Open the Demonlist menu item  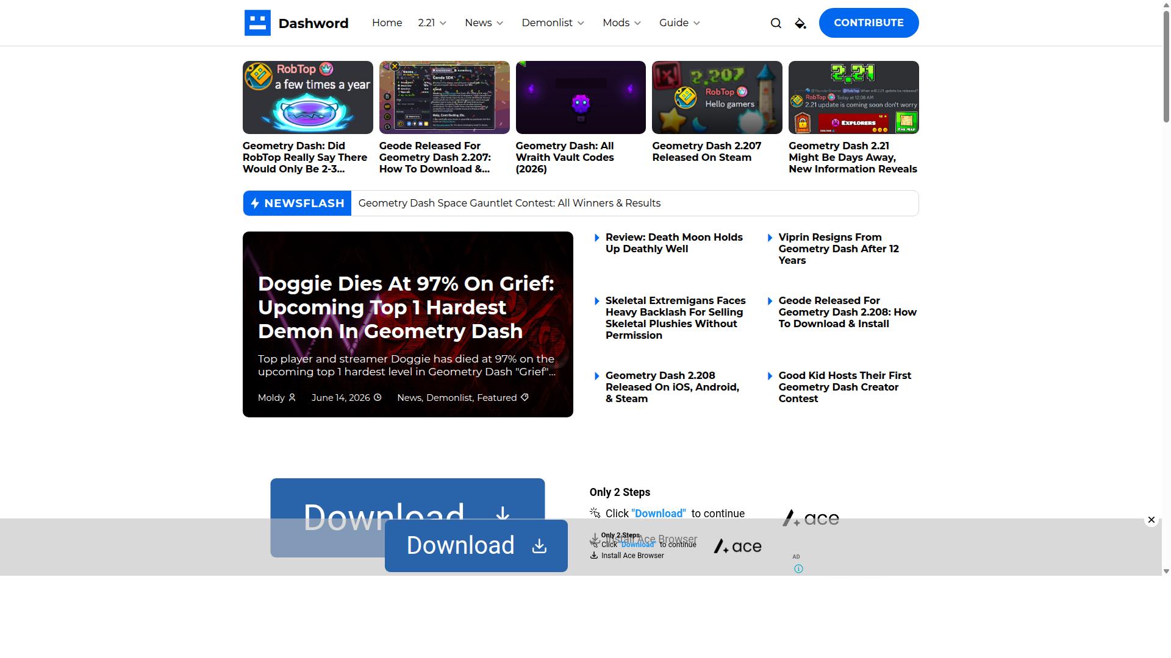click(x=547, y=23)
